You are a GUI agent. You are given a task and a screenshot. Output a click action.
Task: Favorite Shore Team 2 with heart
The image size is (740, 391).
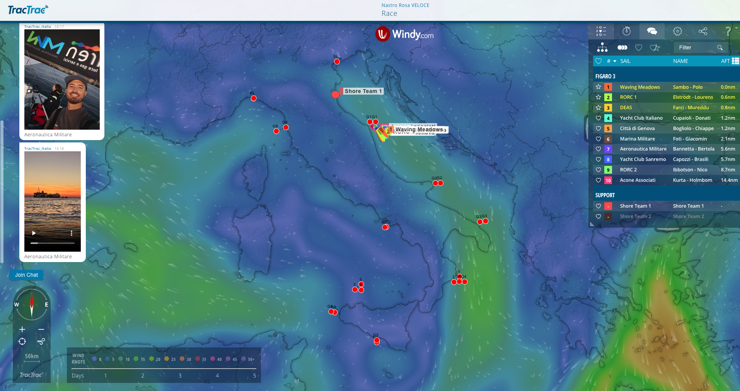pos(598,217)
